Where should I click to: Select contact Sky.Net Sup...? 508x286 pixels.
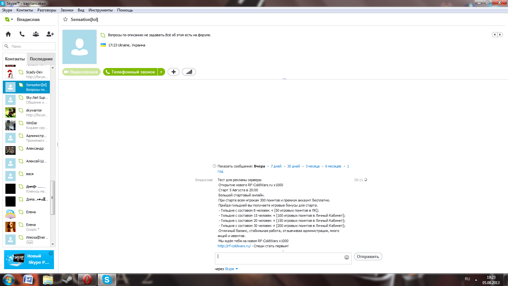tap(26, 100)
